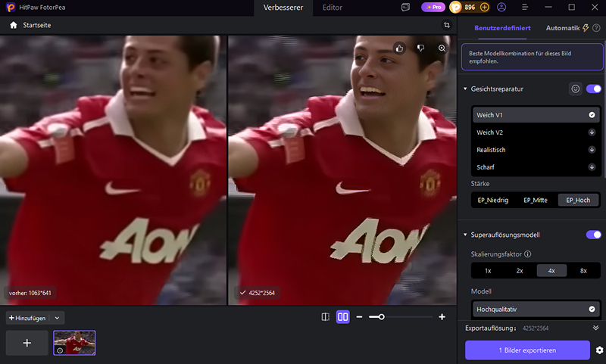This screenshot has width=606, height=364.
Task: Open the user account profile icon
Action: coord(501,7)
